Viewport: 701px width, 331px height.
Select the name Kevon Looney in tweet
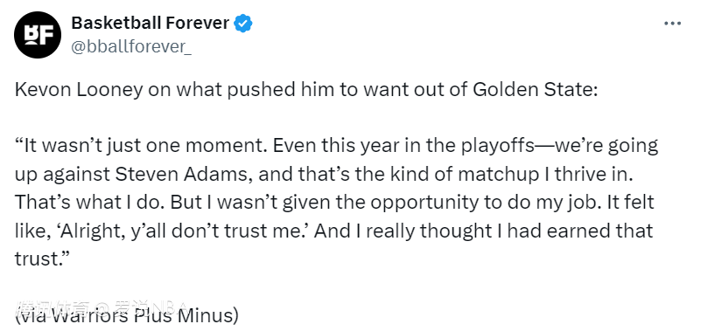coord(79,90)
